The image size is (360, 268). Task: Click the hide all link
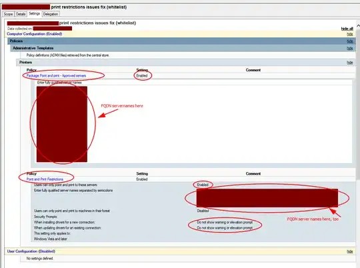coord(347,29)
